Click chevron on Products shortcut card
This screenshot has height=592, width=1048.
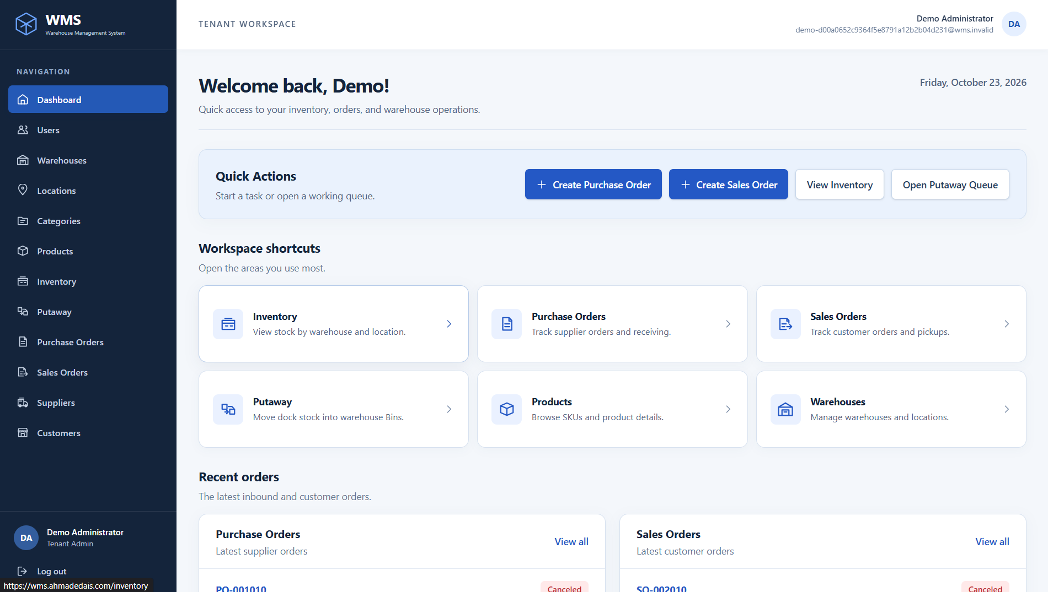[x=728, y=409]
